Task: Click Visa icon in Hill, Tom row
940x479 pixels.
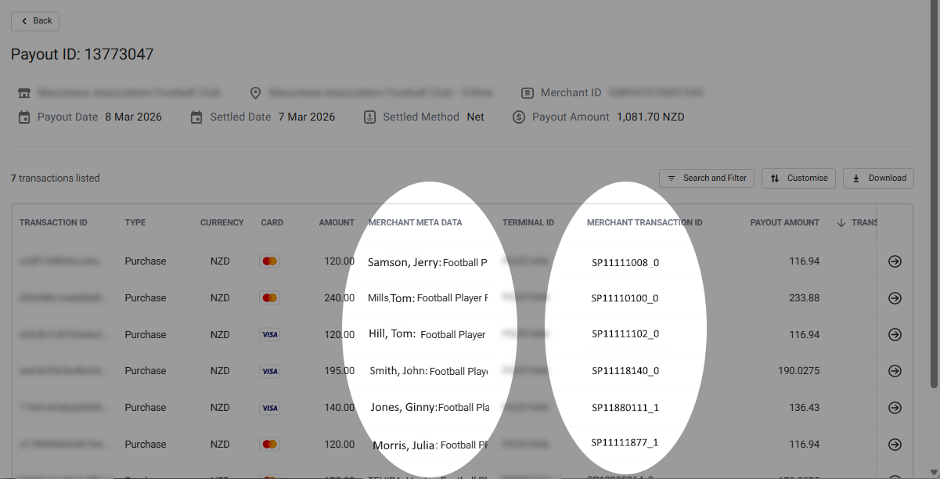Action: (x=269, y=335)
